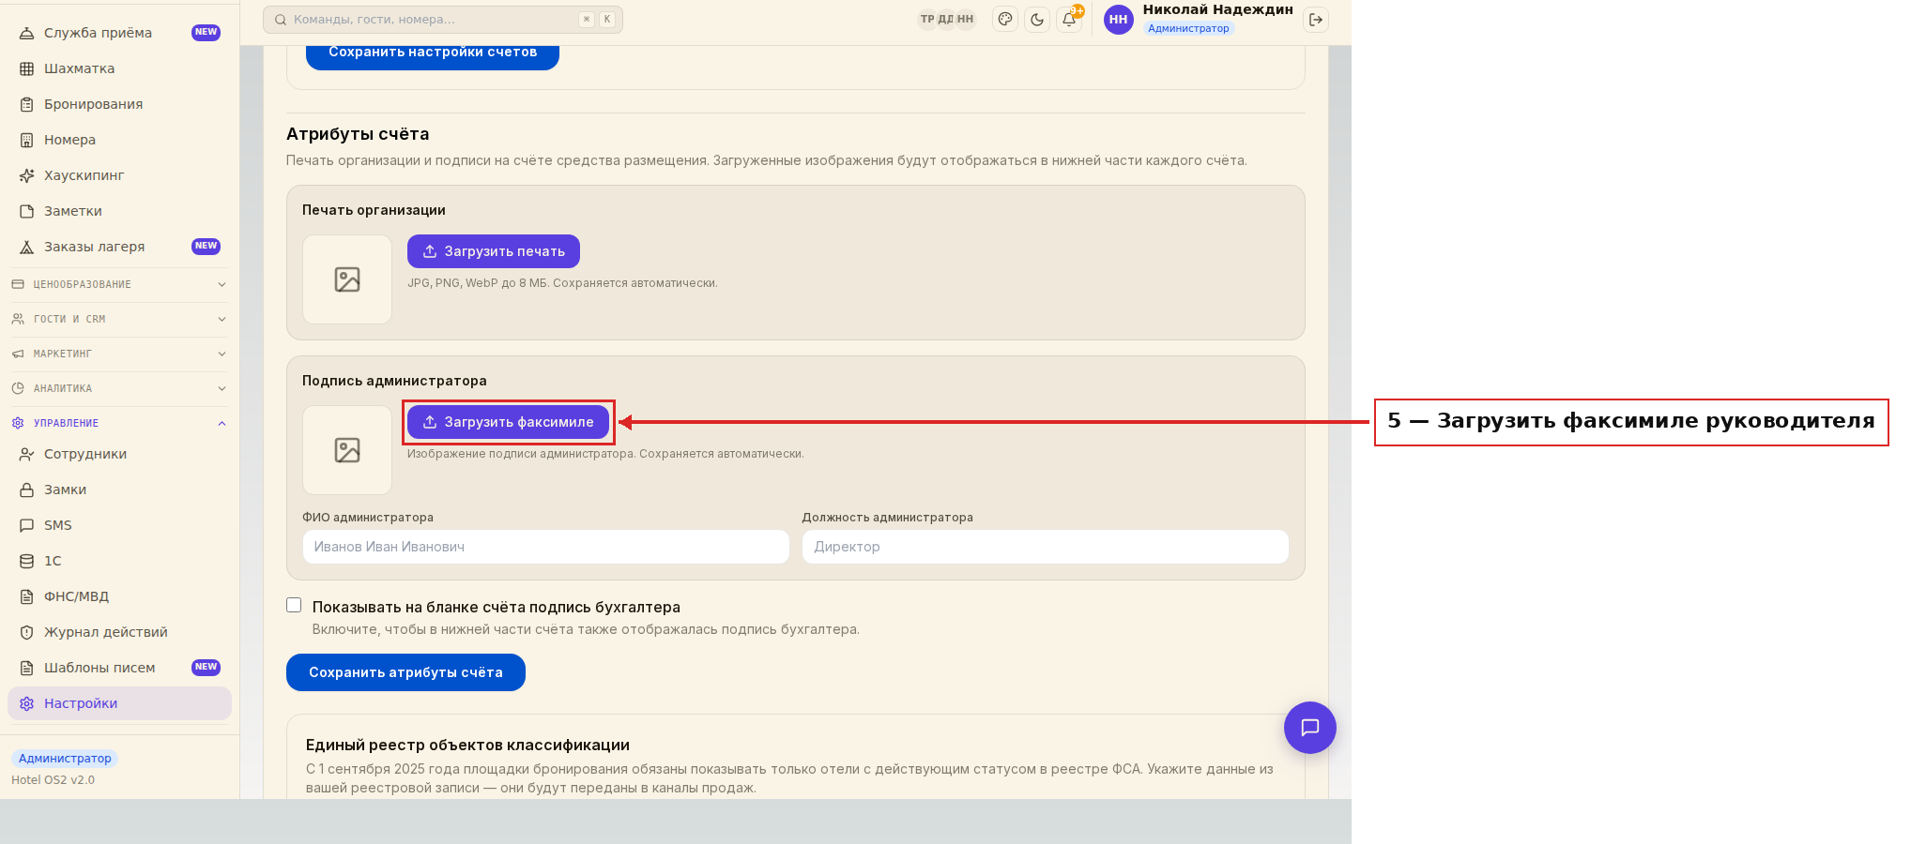Click the Журнал действий shield icon
Image resolution: width=1911 pixels, height=844 pixels.
(27, 632)
